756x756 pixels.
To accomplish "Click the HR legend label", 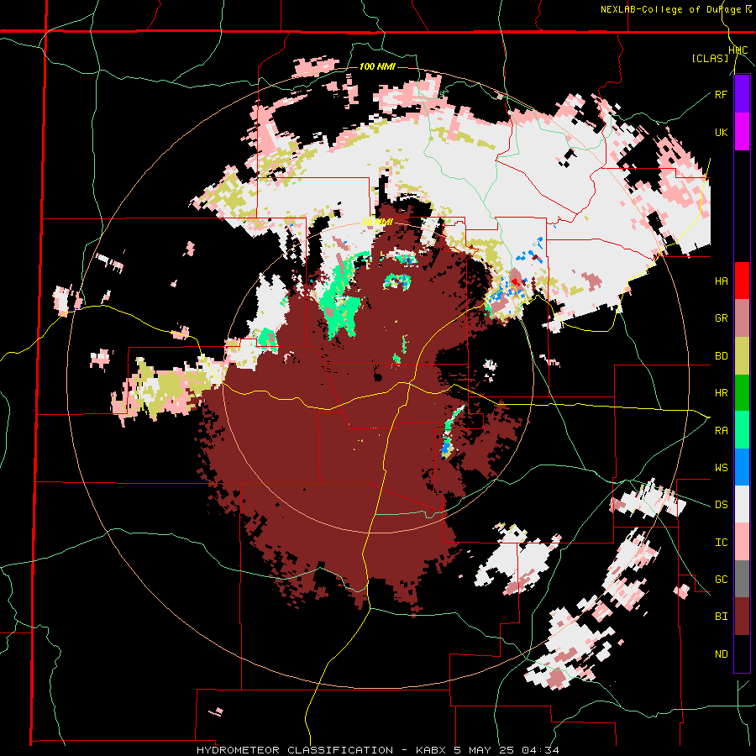I will tap(722, 393).
